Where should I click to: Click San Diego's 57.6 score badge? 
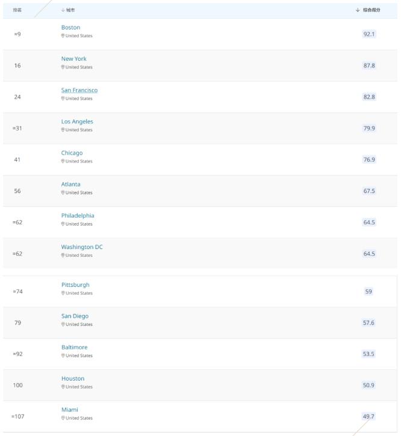pos(368,323)
